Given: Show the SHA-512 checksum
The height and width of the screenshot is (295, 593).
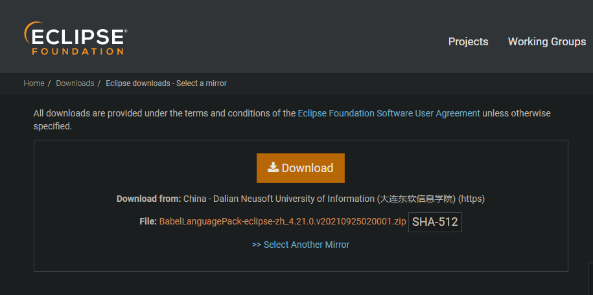Looking at the screenshot, I should pos(435,222).
